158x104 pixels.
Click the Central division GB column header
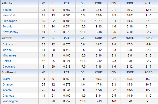click(83, 38)
